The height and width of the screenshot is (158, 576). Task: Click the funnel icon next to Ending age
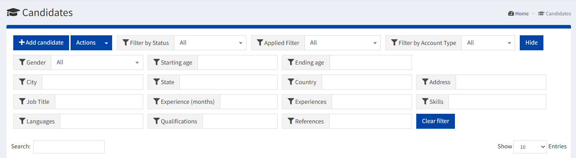(291, 62)
